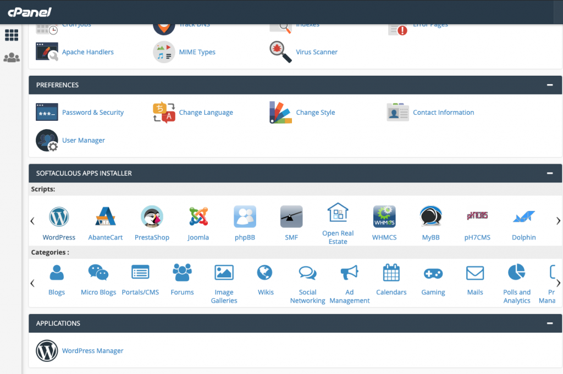Click the Password & Security link
Screen dimensions: 563x374
point(92,113)
